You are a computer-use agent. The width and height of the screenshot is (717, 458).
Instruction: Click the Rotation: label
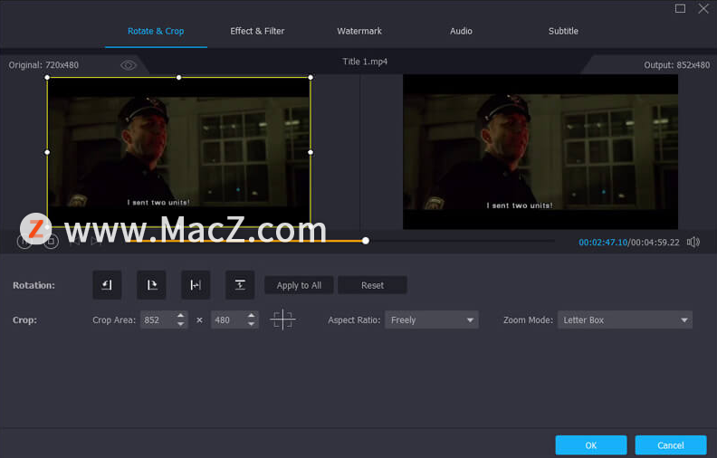pyautogui.click(x=33, y=285)
